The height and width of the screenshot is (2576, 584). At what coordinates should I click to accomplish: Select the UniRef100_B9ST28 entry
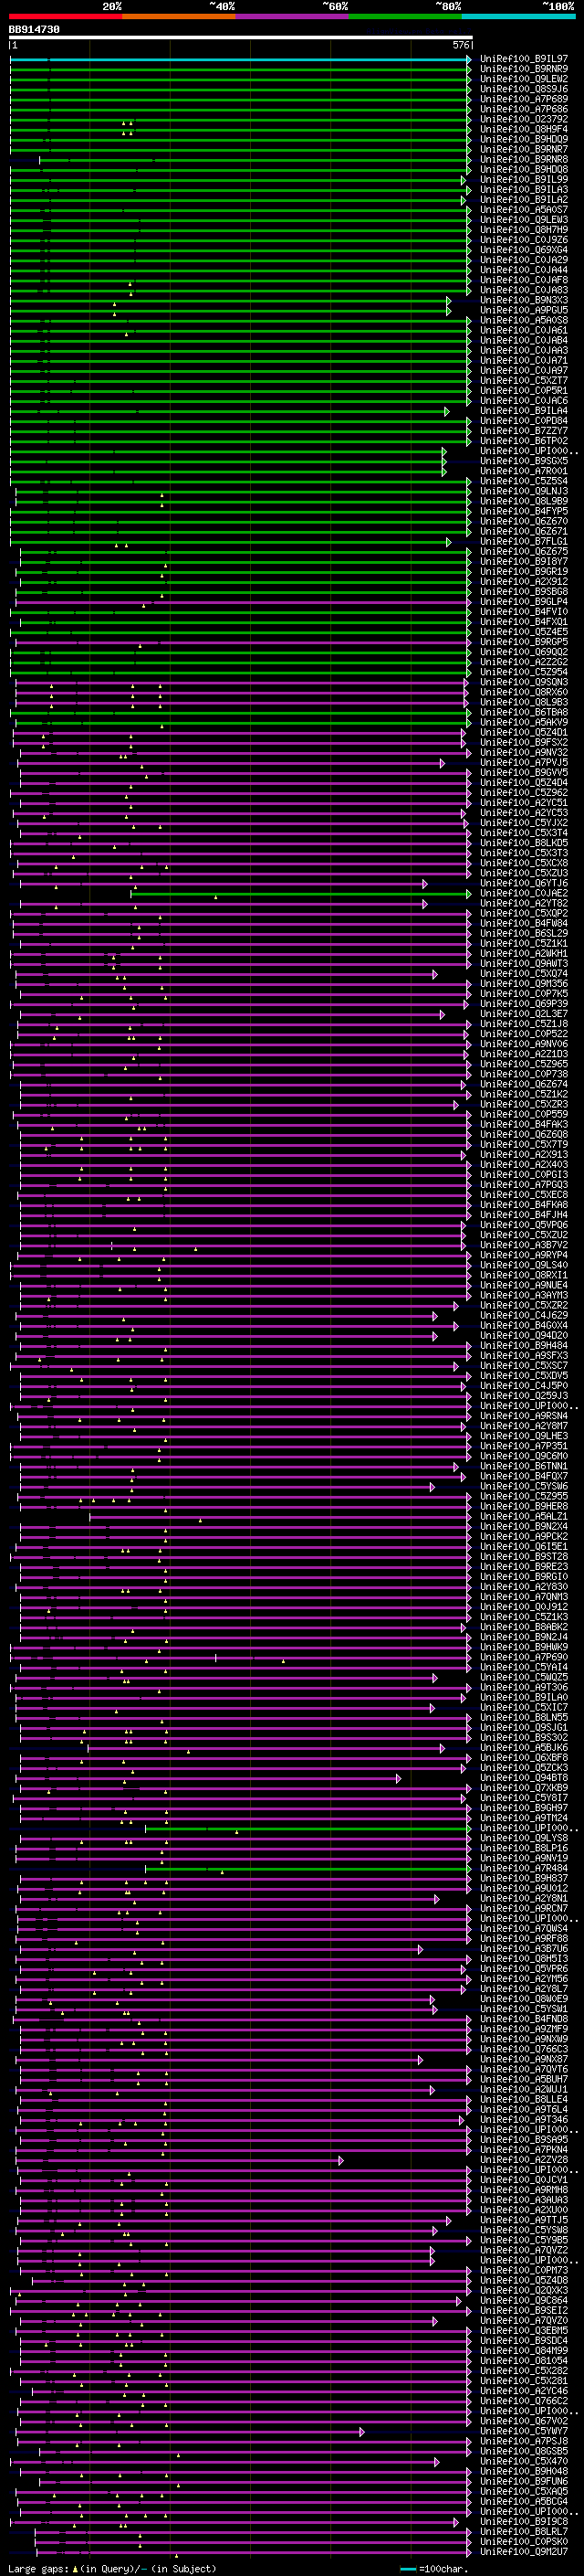coord(524,1557)
